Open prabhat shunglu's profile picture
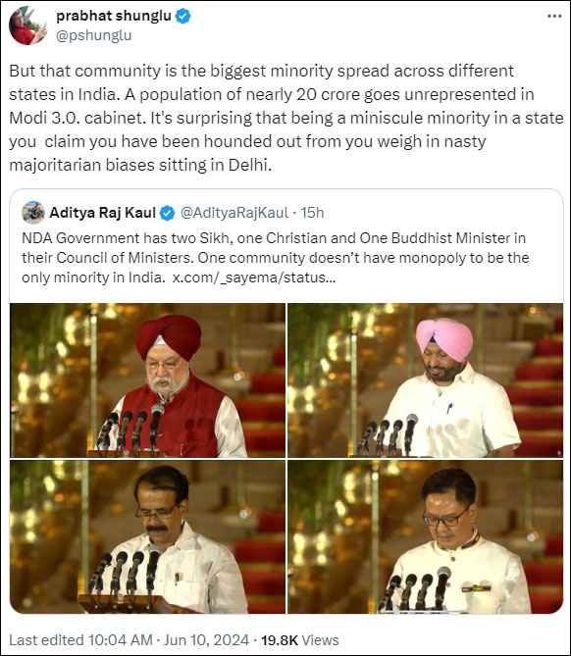571x656 pixels. (28, 25)
